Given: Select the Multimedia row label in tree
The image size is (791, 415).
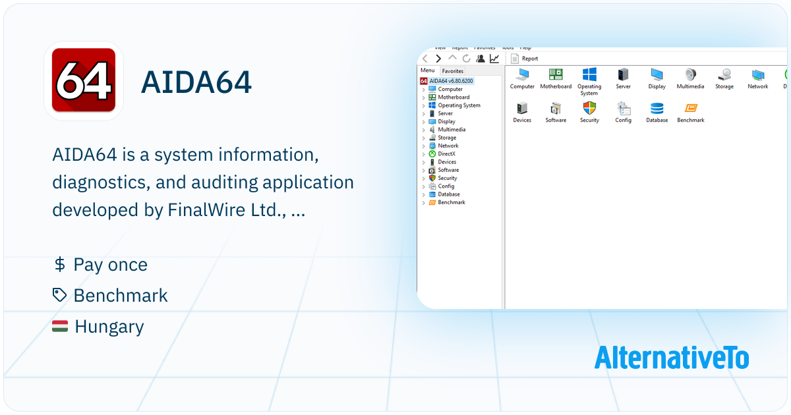Looking at the screenshot, I should (452, 130).
